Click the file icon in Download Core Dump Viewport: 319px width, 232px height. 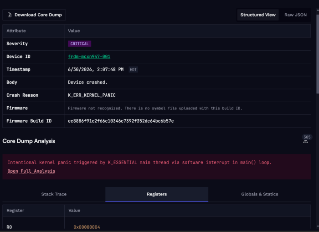click(10, 15)
